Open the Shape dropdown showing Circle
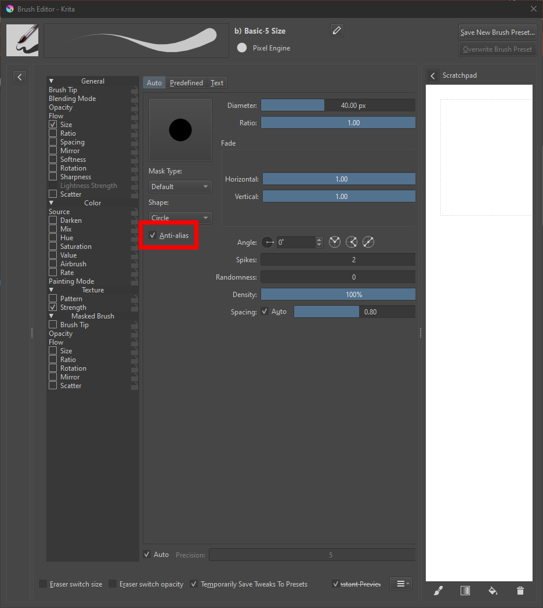 pyautogui.click(x=180, y=218)
